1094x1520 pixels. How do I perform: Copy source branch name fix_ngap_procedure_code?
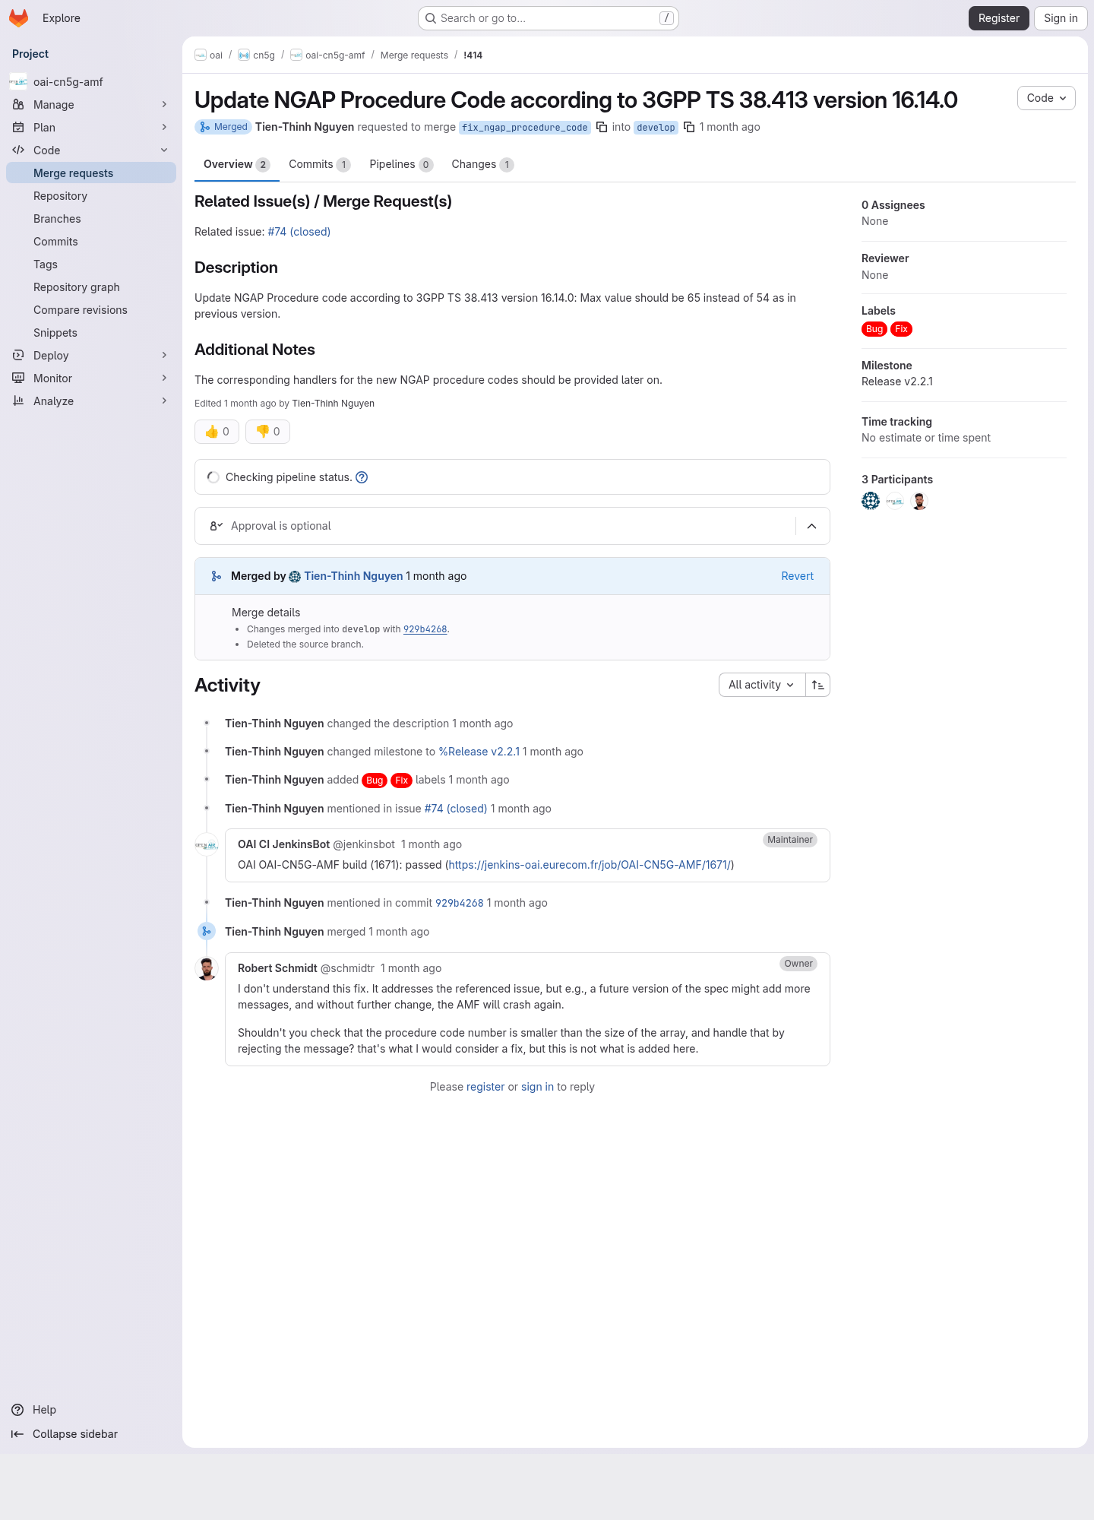pyautogui.click(x=602, y=127)
